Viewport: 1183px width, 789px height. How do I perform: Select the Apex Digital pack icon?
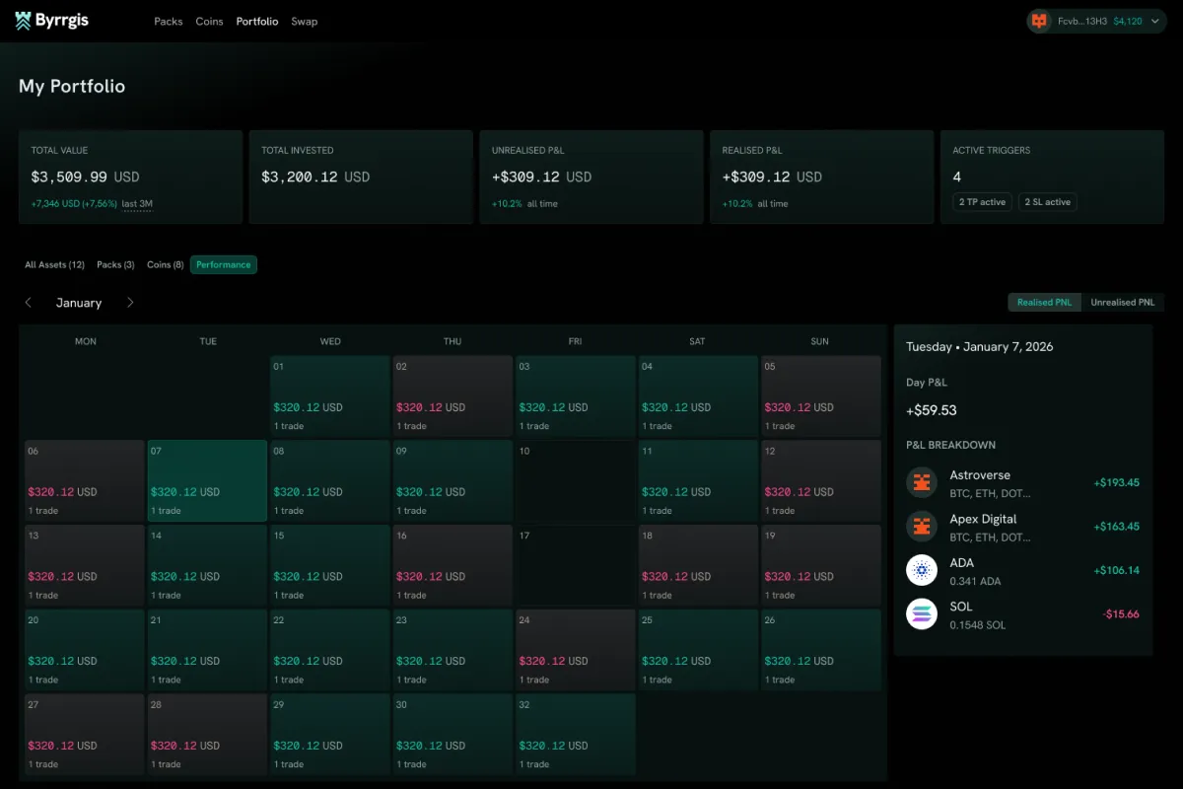922,527
